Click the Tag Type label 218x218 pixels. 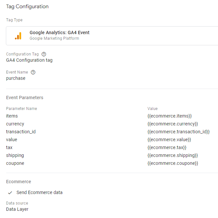pos(14,20)
